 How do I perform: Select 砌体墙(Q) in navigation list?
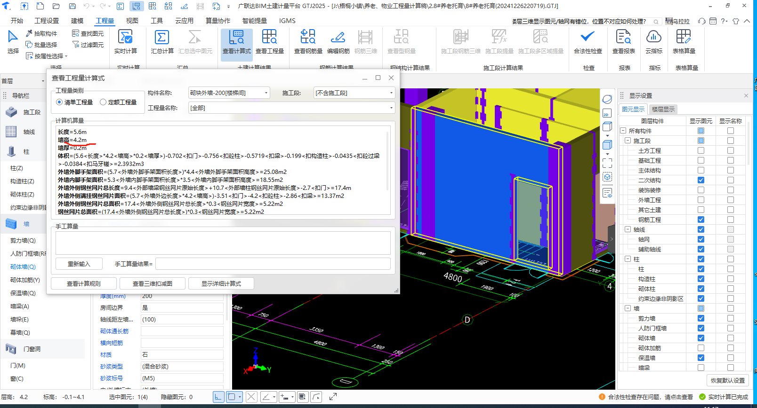tap(23, 267)
